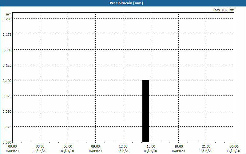Select the Total =0,1 mm label
Image resolution: width=246 pixels, height=154 pixels.
[224, 10]
